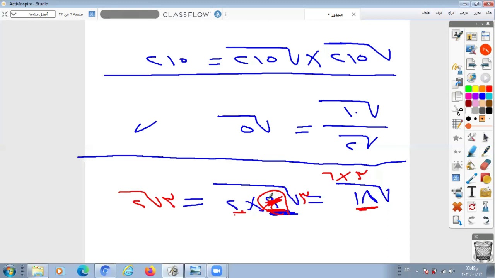Open toolbox options dropdown arrow
The height and width of the screenshot is (278, 495).
482,24
